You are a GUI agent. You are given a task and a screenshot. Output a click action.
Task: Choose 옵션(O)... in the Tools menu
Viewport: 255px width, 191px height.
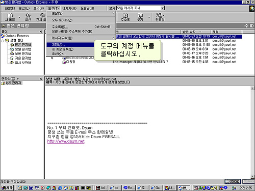[70, 54]
